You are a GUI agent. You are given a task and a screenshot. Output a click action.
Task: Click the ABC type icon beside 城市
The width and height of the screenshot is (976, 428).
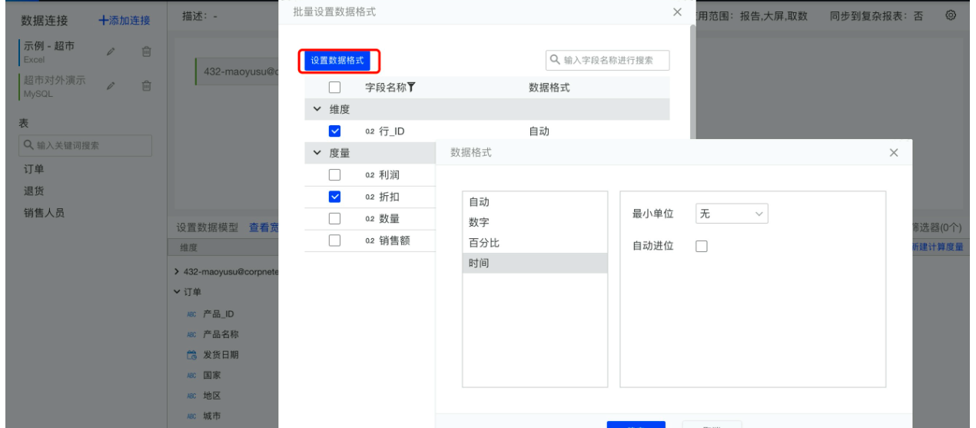(x=192, y=418)
